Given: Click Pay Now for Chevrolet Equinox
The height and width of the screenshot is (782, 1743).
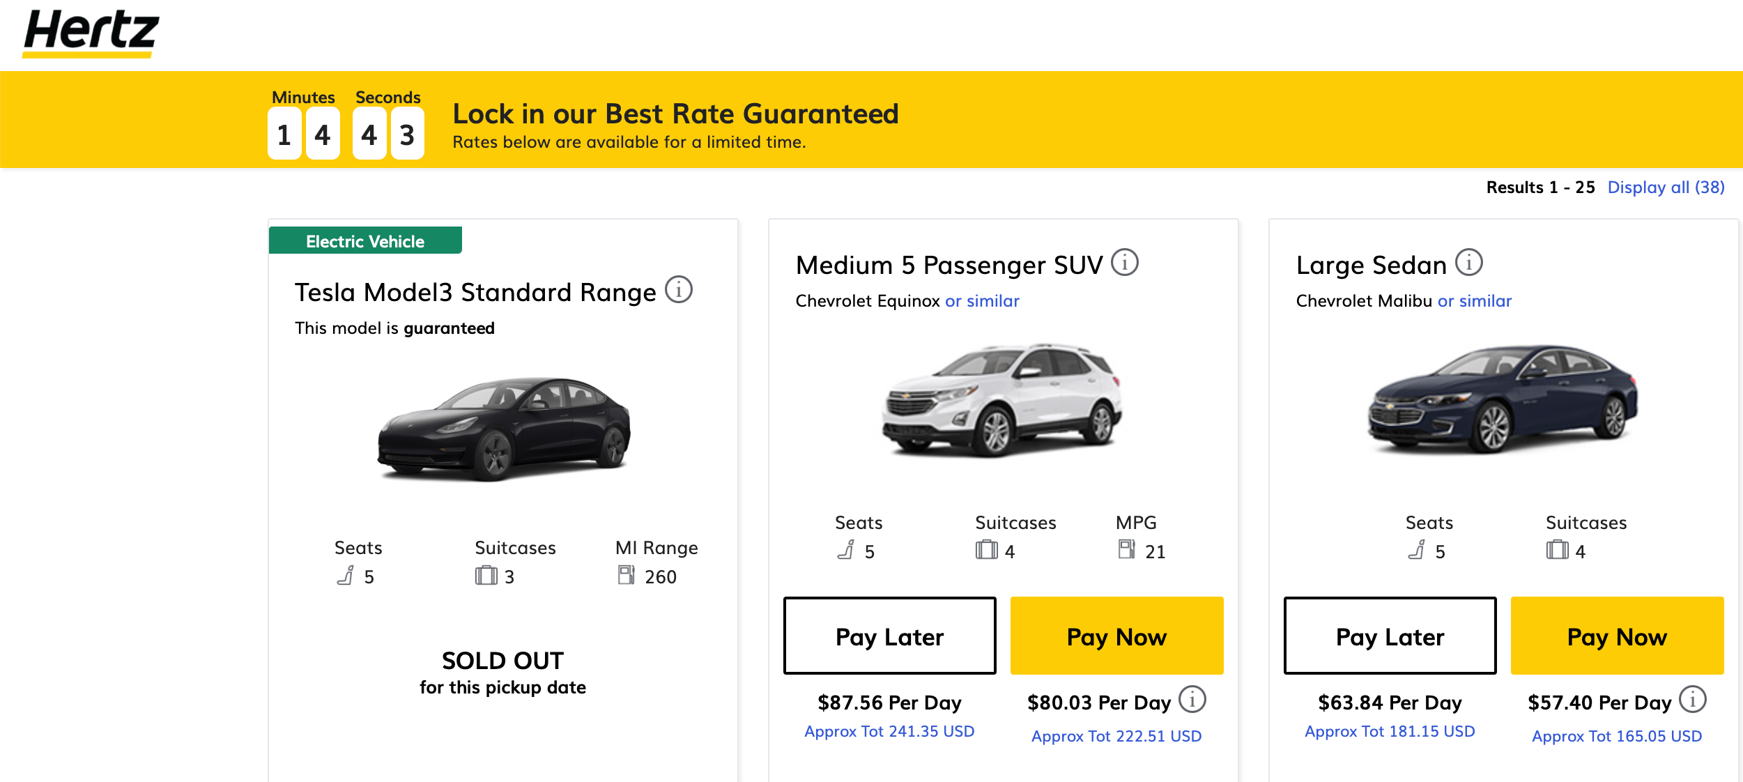Looking at the screenshot, I should click(1116, 636).
